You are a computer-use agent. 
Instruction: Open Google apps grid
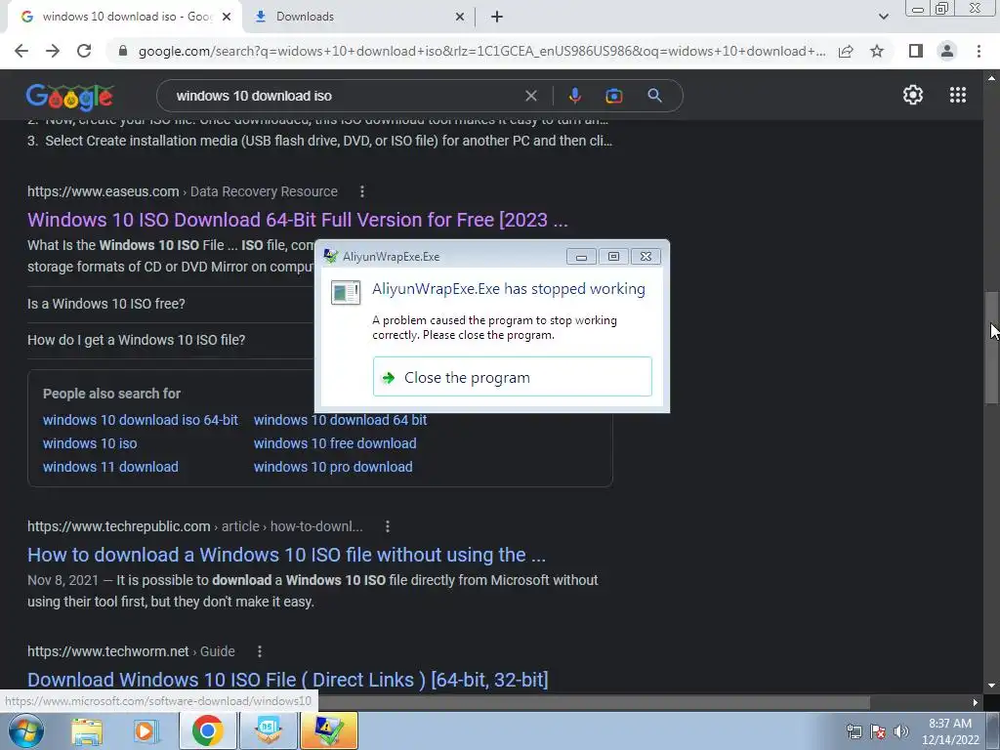pyautogui.click(x=957, y=95)
